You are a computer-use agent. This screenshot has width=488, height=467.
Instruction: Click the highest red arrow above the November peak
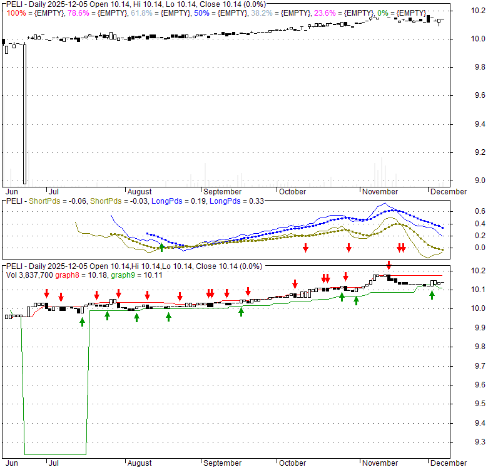pyautogui.click(x=389, y=266)
